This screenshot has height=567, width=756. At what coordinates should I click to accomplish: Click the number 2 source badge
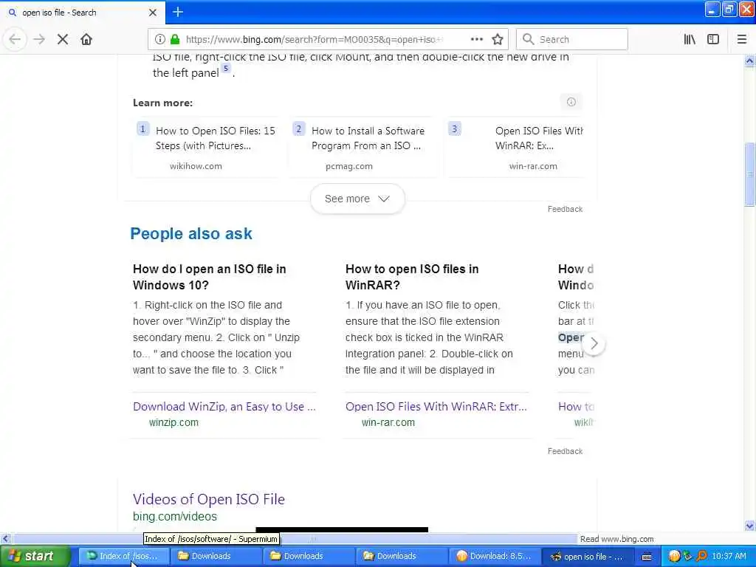pos(298,128)
